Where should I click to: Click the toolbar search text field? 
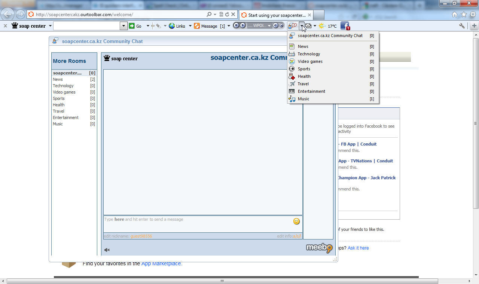point(87,26)
